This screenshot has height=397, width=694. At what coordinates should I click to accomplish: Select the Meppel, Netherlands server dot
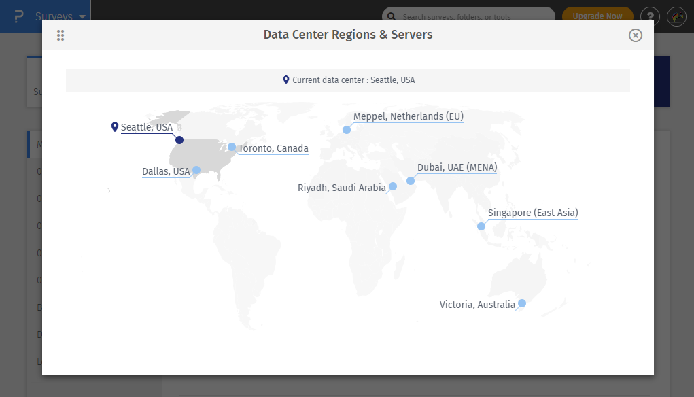347,130
